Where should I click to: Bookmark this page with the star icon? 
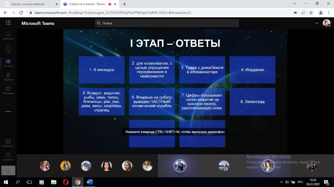311,12
